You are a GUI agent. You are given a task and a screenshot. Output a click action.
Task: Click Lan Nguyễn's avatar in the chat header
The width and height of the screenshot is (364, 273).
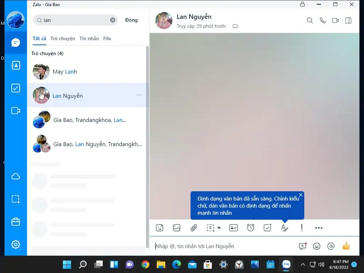tap(164, 20)
